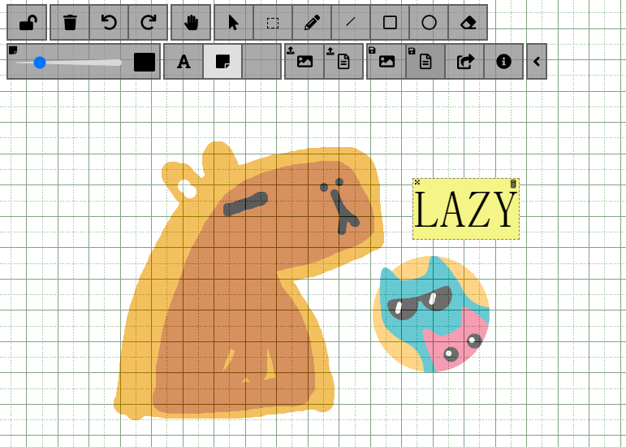Viewport: 626px width, 447px height.
Task: Click the move handle on the LAZY note
Action: pos(417,182)
